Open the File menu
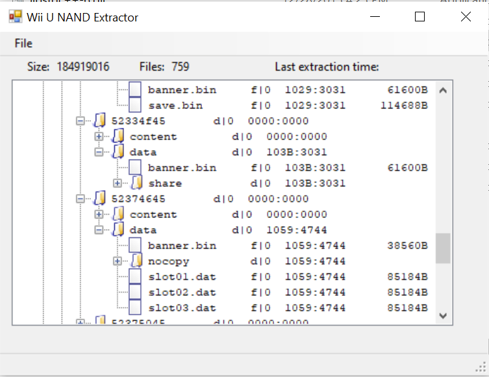489x377 pixels. (23, 43)
